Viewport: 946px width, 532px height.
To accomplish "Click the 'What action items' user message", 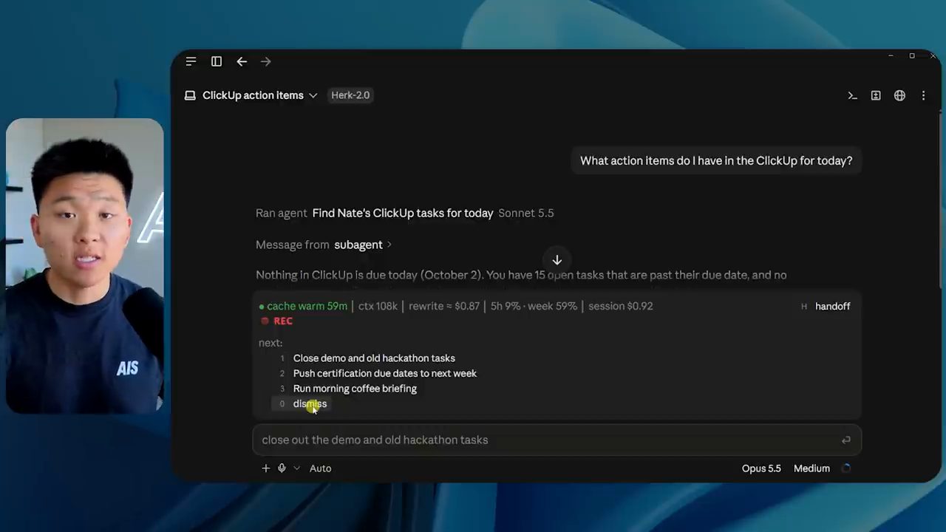I will click(716, 160).
